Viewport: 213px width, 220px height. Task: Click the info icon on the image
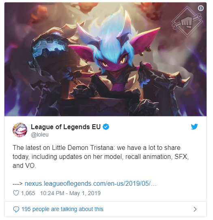point(201,8)
